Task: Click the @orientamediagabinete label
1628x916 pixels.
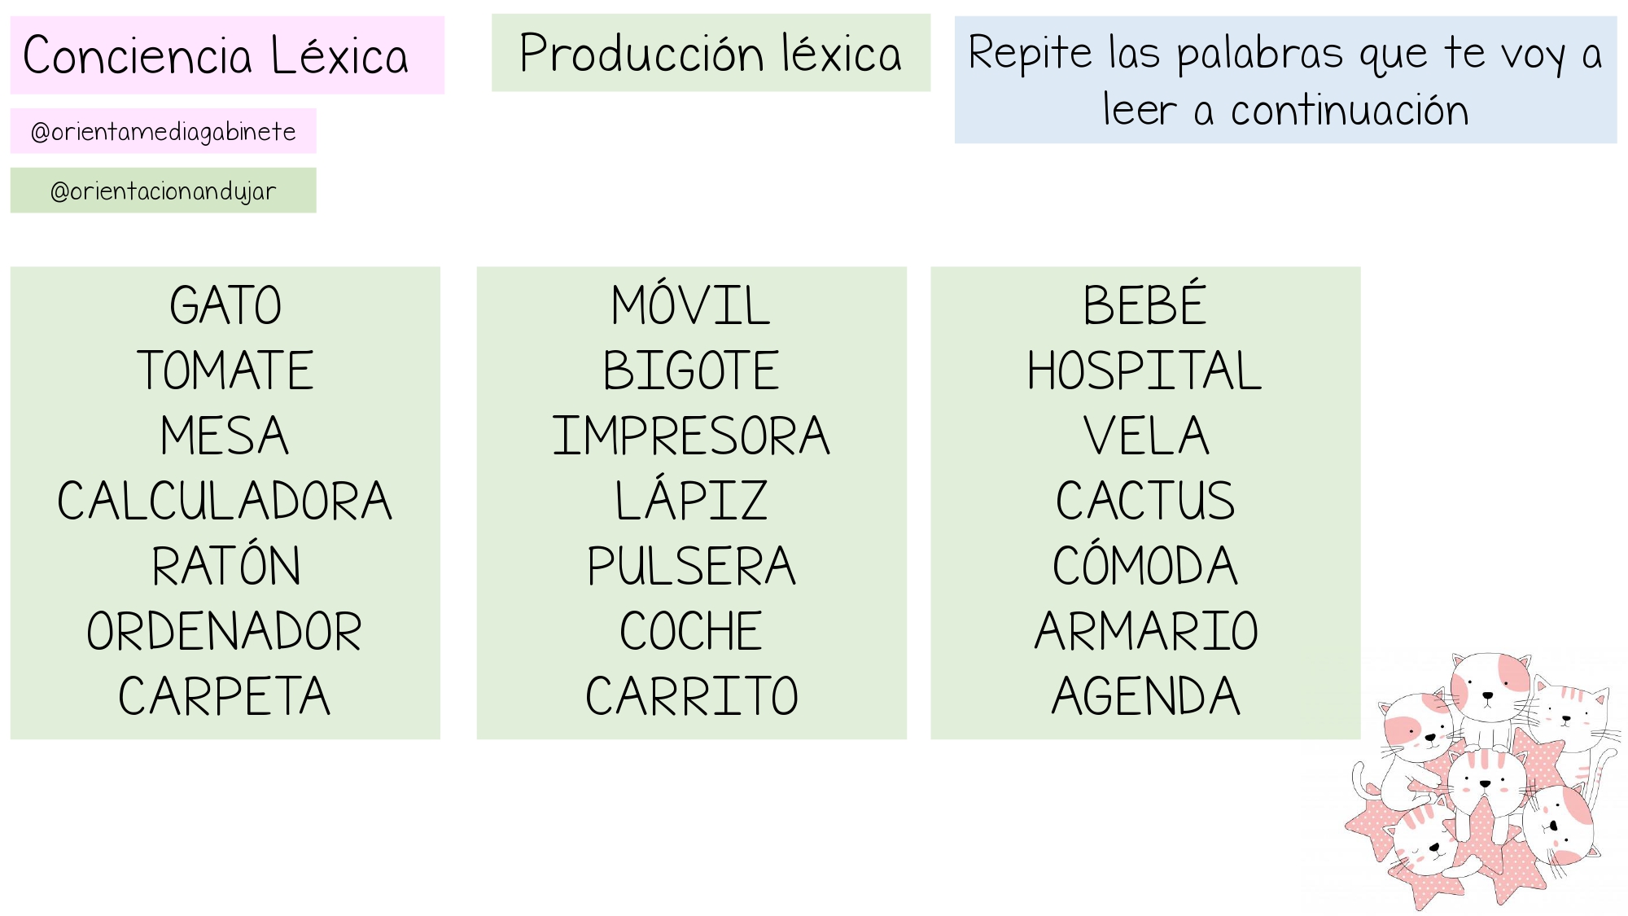Action: [163, 131]
